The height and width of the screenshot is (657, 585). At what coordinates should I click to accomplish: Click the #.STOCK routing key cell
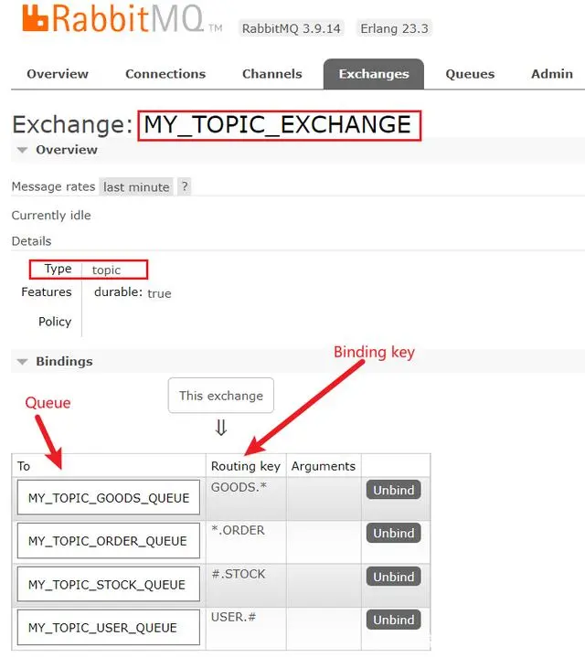246,586
